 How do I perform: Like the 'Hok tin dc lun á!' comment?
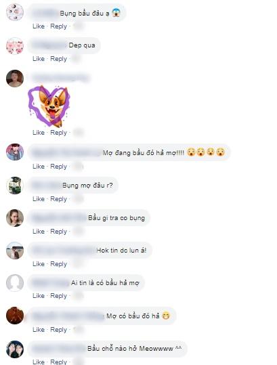pos(39,263)
